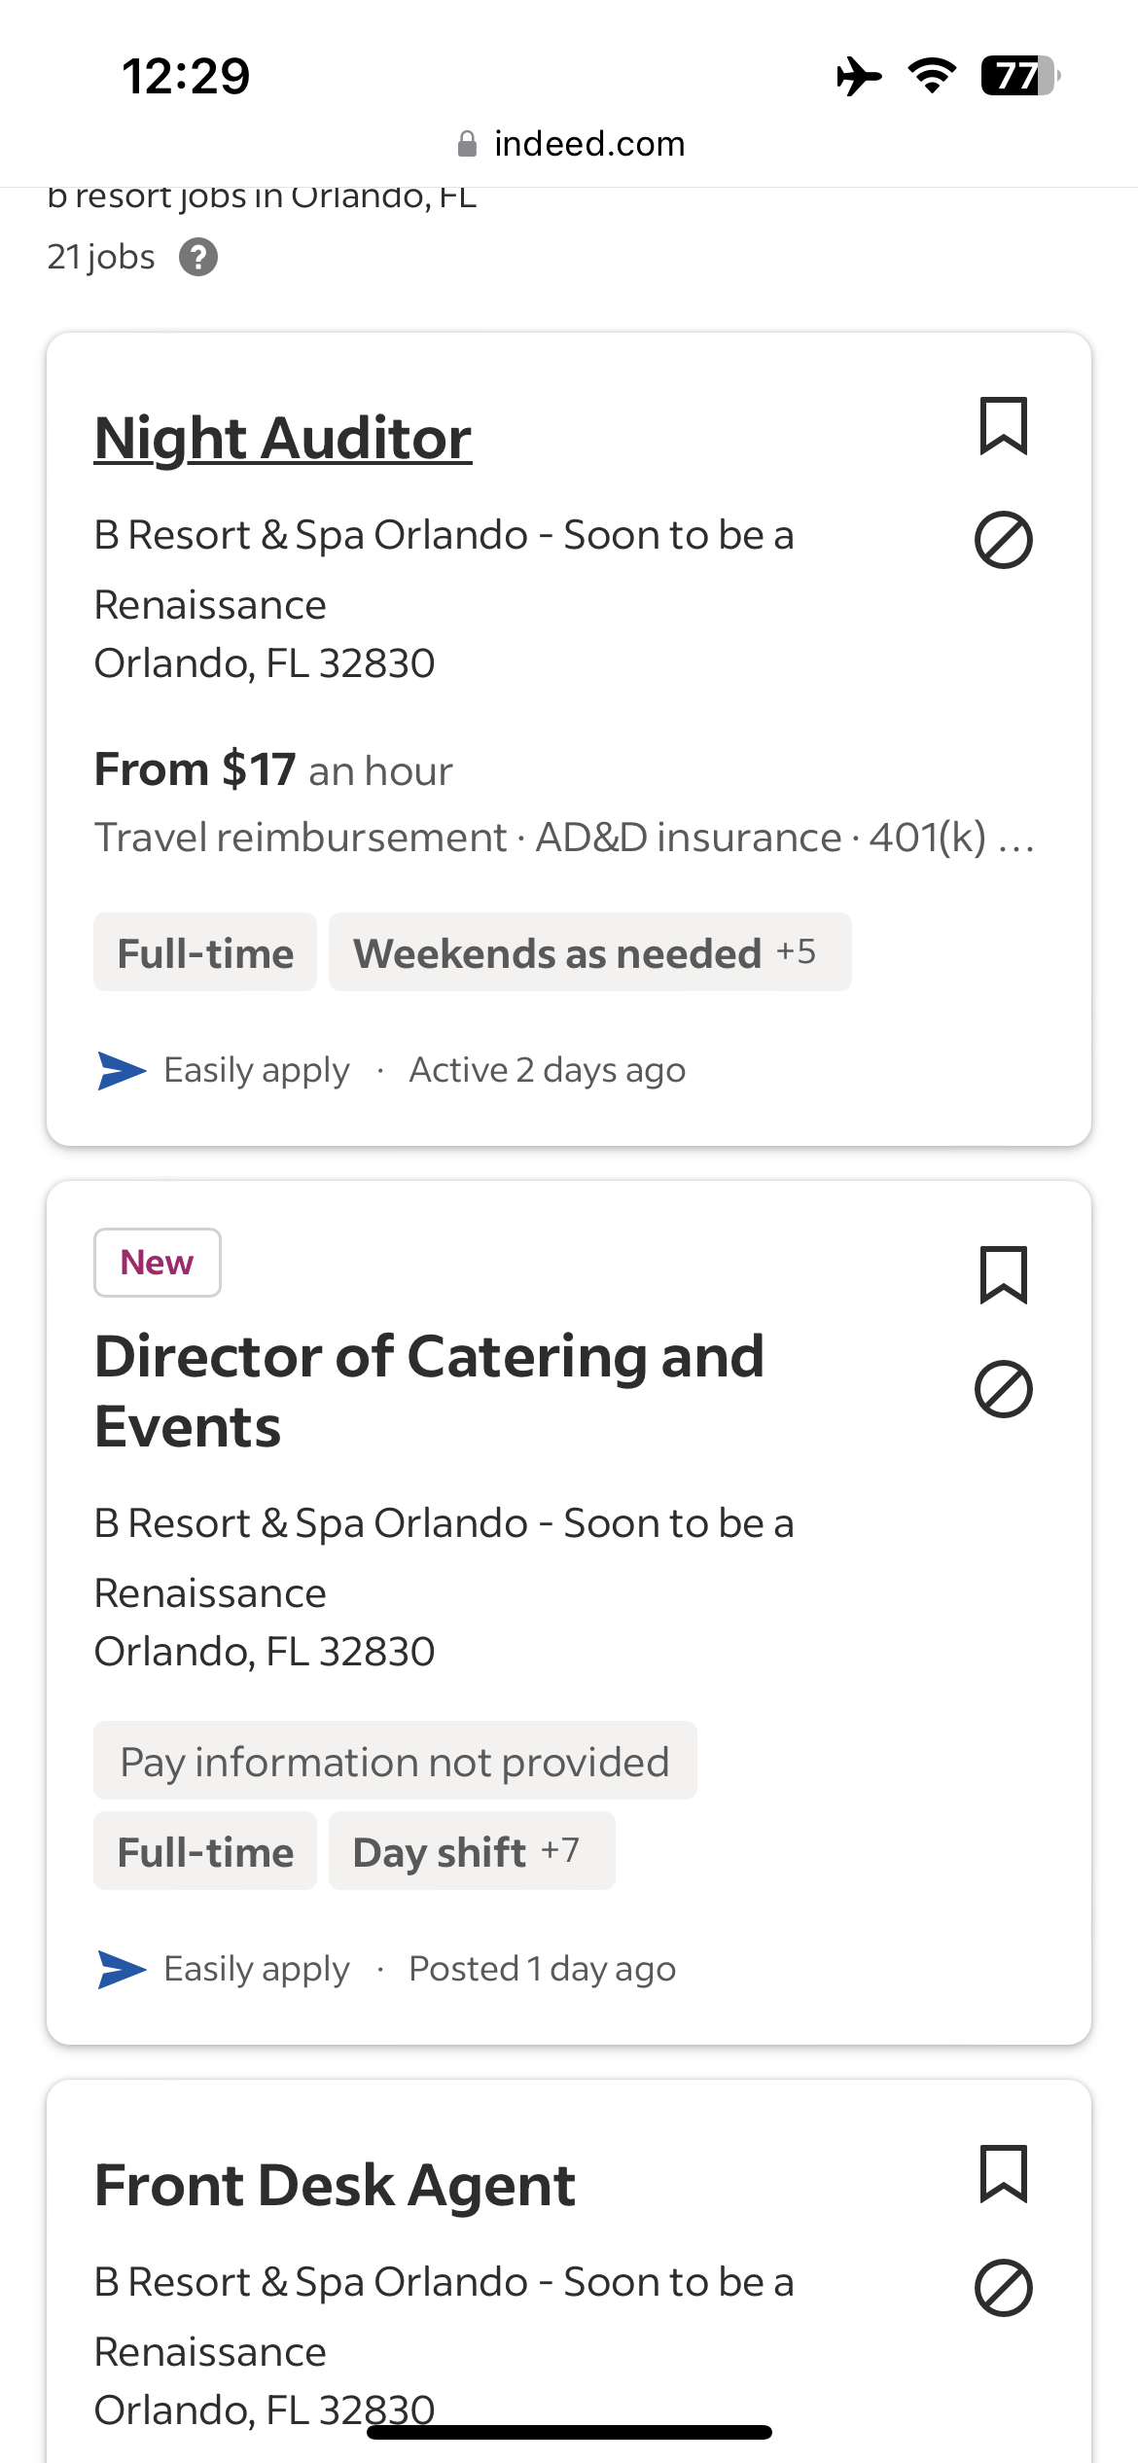View the Front Desk Agent job
Image resolution: width=1138 pixels, height=2463 pixels.
click(x=335, y=2186)
